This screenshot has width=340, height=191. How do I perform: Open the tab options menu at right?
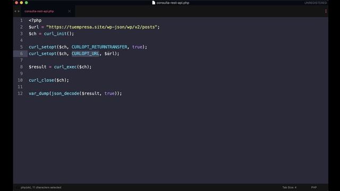pos(326,11)
